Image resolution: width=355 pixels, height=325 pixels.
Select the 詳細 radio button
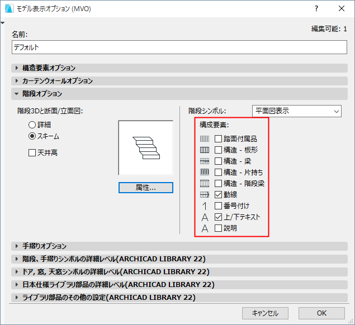click(x=32, y=125)
